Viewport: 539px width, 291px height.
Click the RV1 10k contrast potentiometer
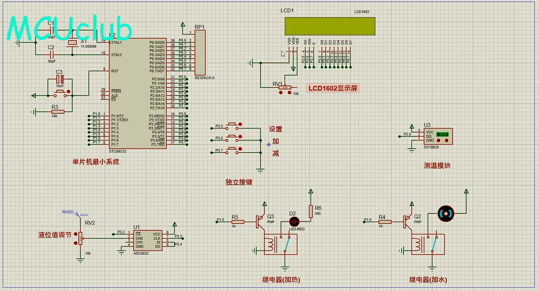[x=285, y=88]
